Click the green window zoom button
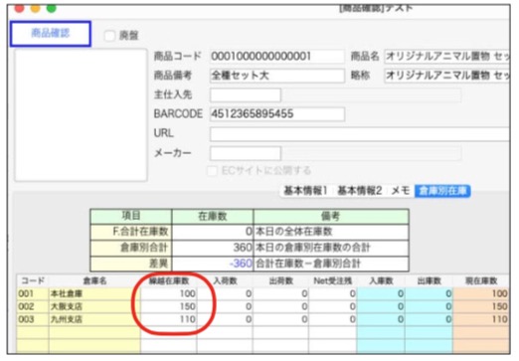This screenshot has height=361, width=519. coord(51,8)
